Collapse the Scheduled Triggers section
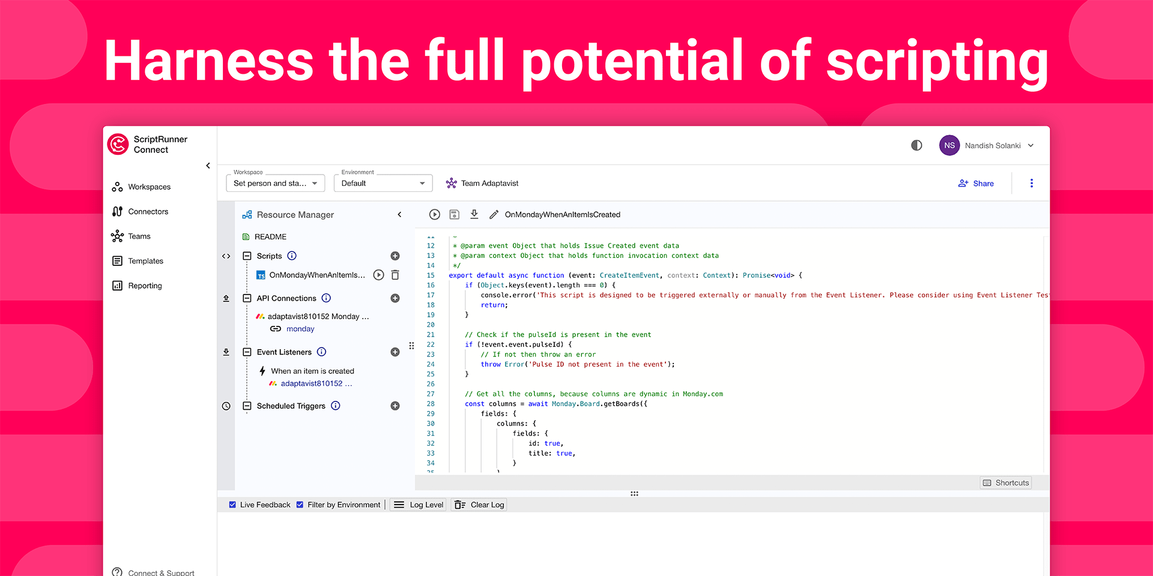The height and width of the screenshot is (576, 1153). click(x=247, y=406)
